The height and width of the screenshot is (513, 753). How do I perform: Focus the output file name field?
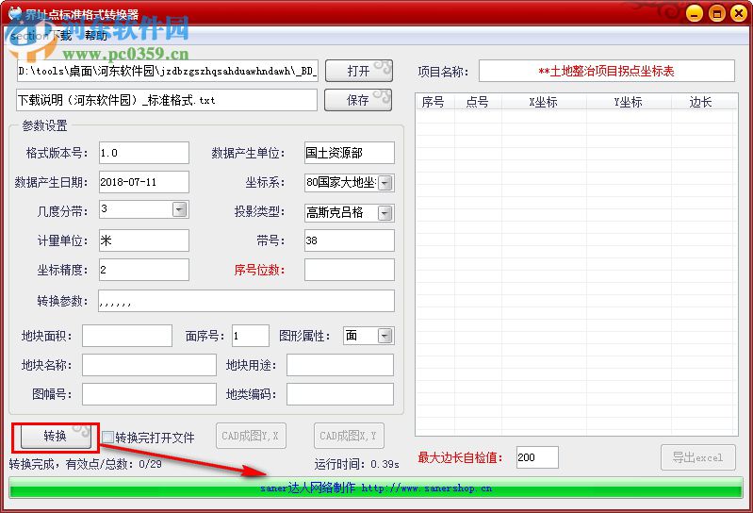(167, 100)
